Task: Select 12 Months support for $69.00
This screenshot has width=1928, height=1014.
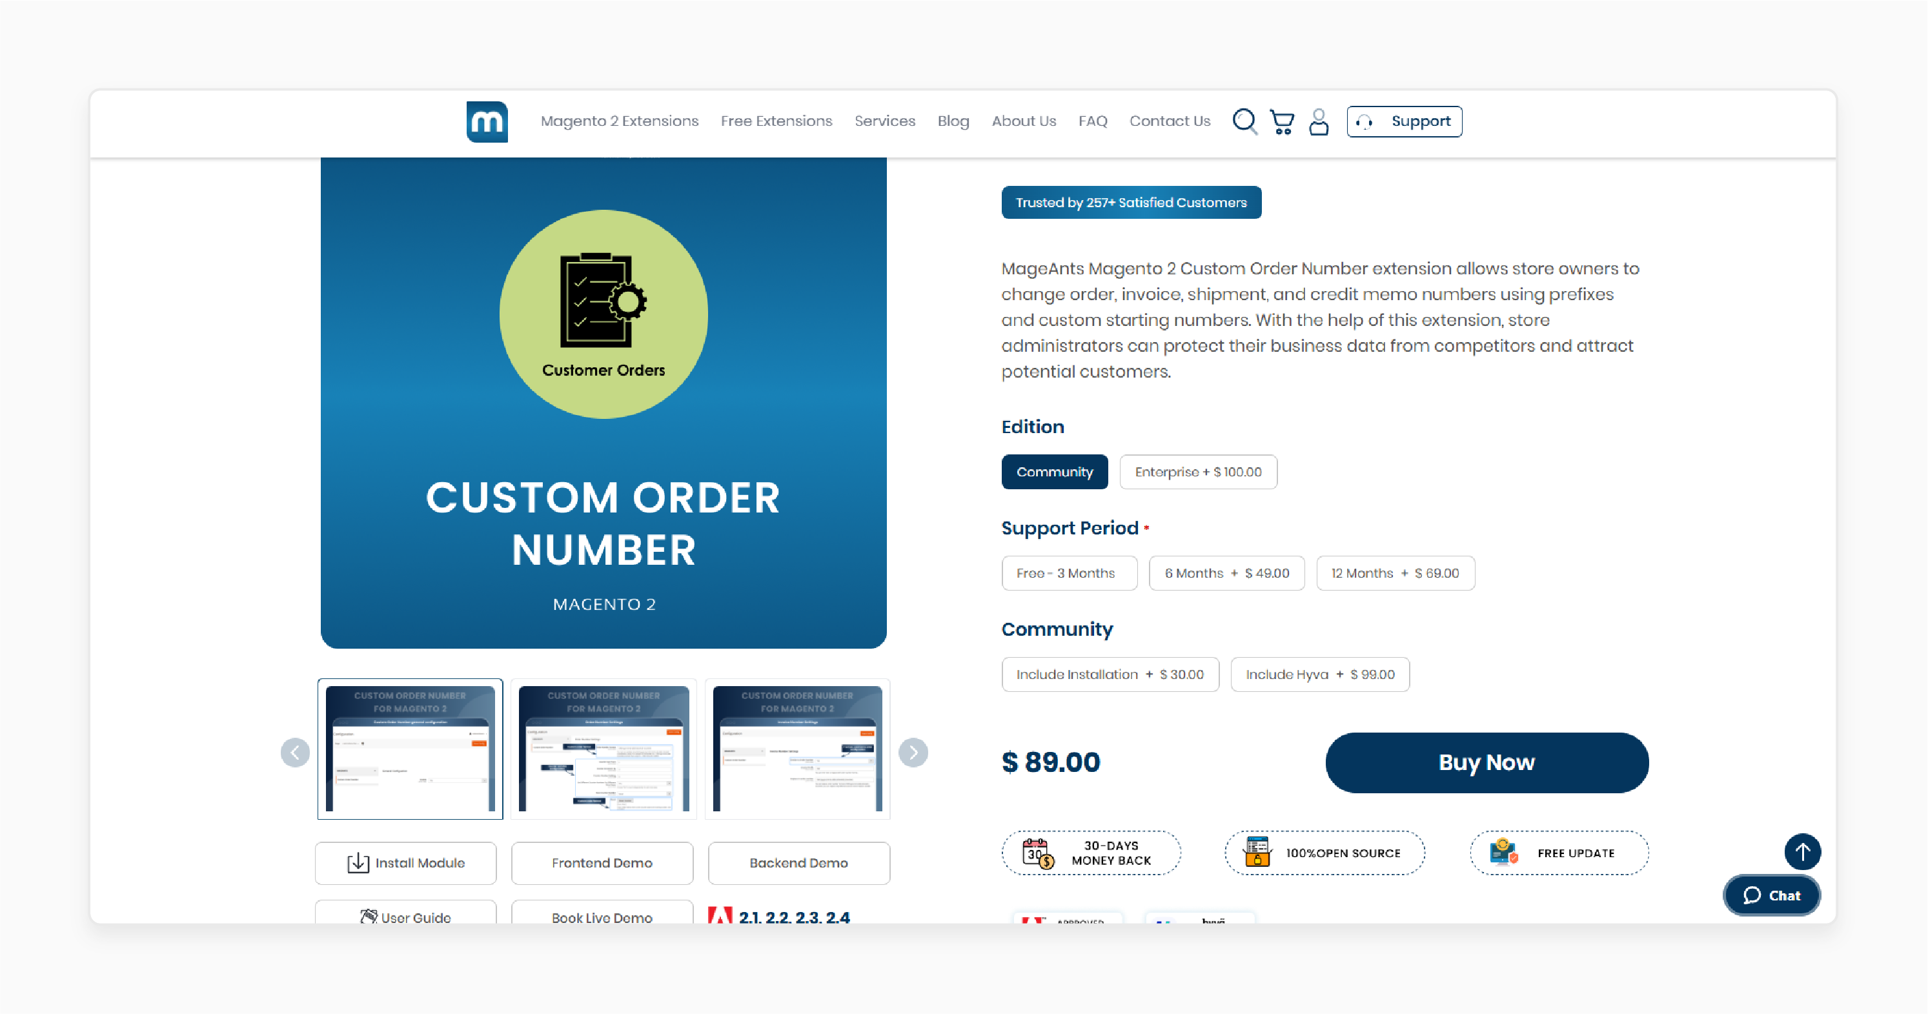Action: point(1394,573)
